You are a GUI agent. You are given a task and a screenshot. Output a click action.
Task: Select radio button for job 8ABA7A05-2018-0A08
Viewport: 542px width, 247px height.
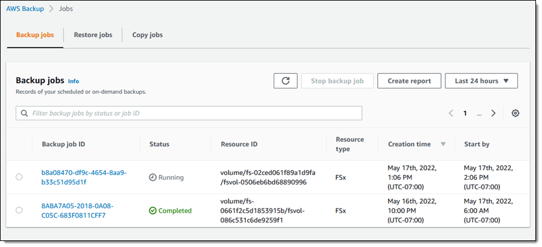pos(19,210)
